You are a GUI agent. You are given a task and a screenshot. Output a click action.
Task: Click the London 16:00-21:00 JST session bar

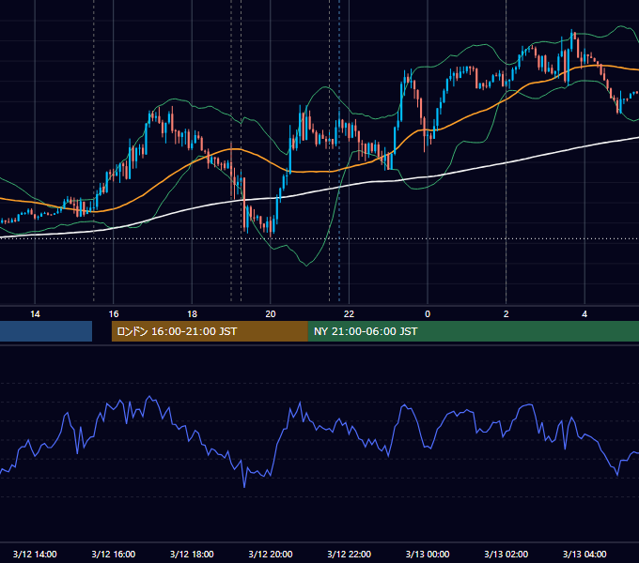coord(210,331)
